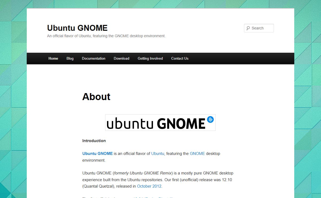321x198 pixels.
Task: Click the blue circular emblem on the logo
Action: pos(211,119)
